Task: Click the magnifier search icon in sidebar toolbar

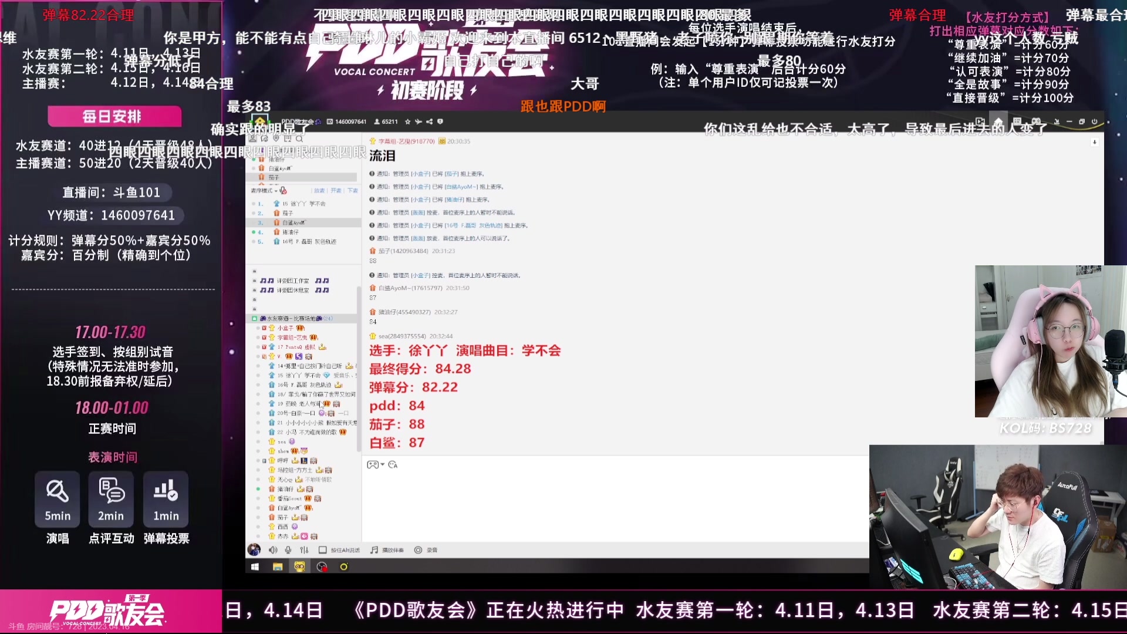Action: pyautogui.click(x=299, y=139)
